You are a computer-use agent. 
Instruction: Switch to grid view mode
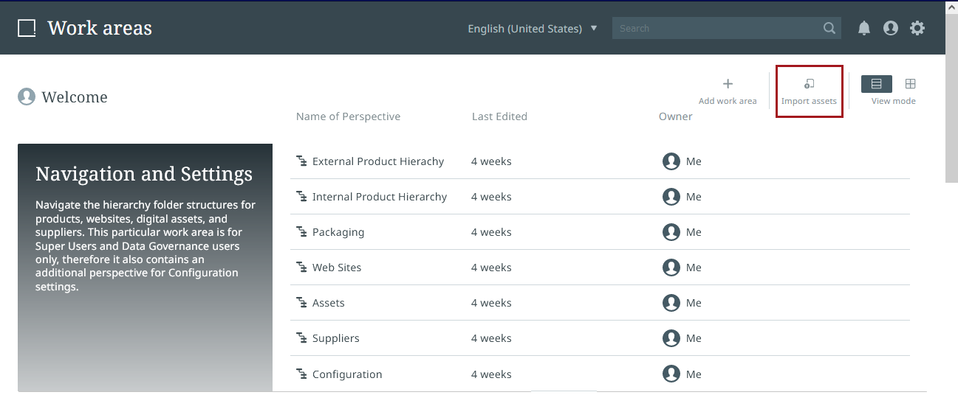(x=911, y=84)
